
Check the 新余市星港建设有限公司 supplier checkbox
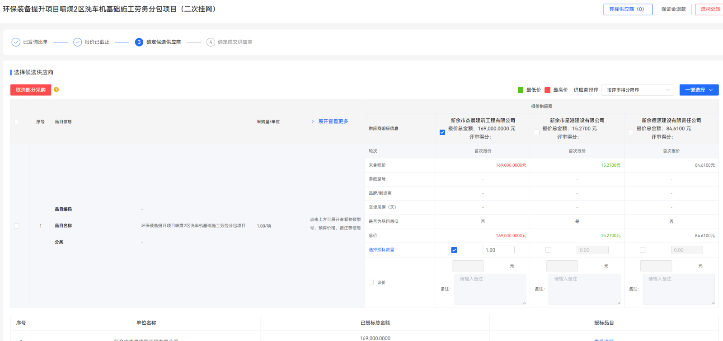(x=536, y=132)
